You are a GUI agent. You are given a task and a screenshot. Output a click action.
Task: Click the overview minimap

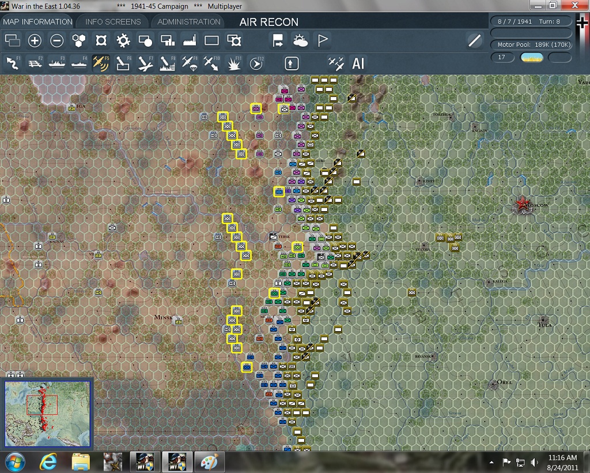pos(47,414)
